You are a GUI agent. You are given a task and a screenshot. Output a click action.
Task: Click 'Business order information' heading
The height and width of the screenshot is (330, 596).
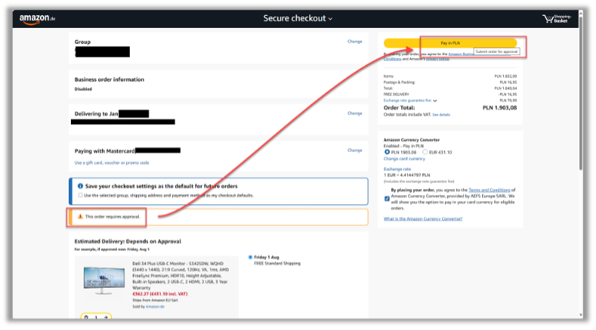pos(109,79)
